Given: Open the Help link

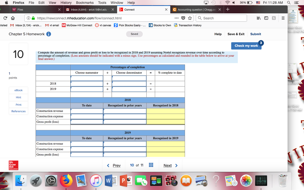Looking at the screenshot, I should 218,34.
